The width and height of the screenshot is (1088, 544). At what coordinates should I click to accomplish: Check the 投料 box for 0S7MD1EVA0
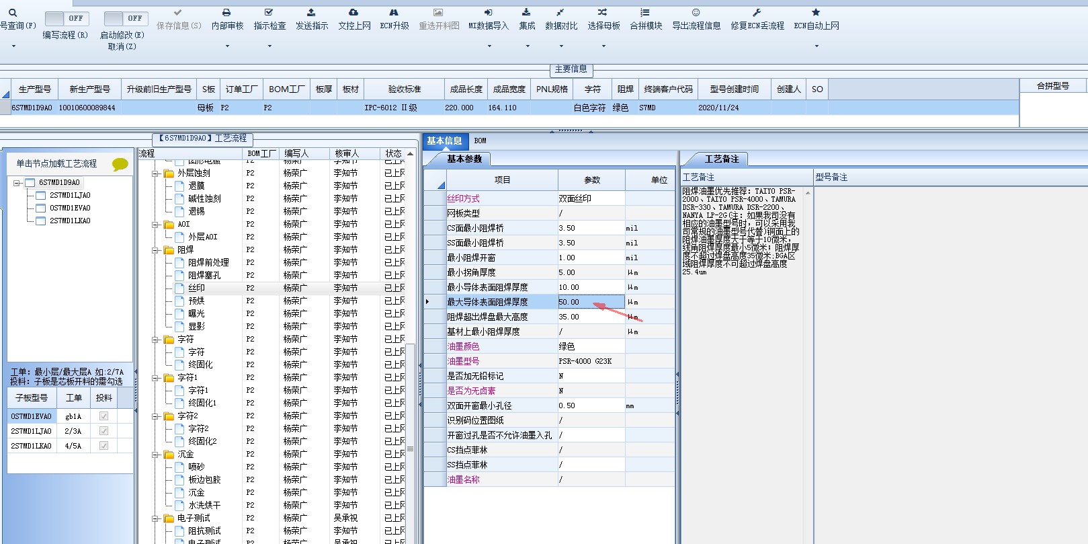[x=103, y=416]
